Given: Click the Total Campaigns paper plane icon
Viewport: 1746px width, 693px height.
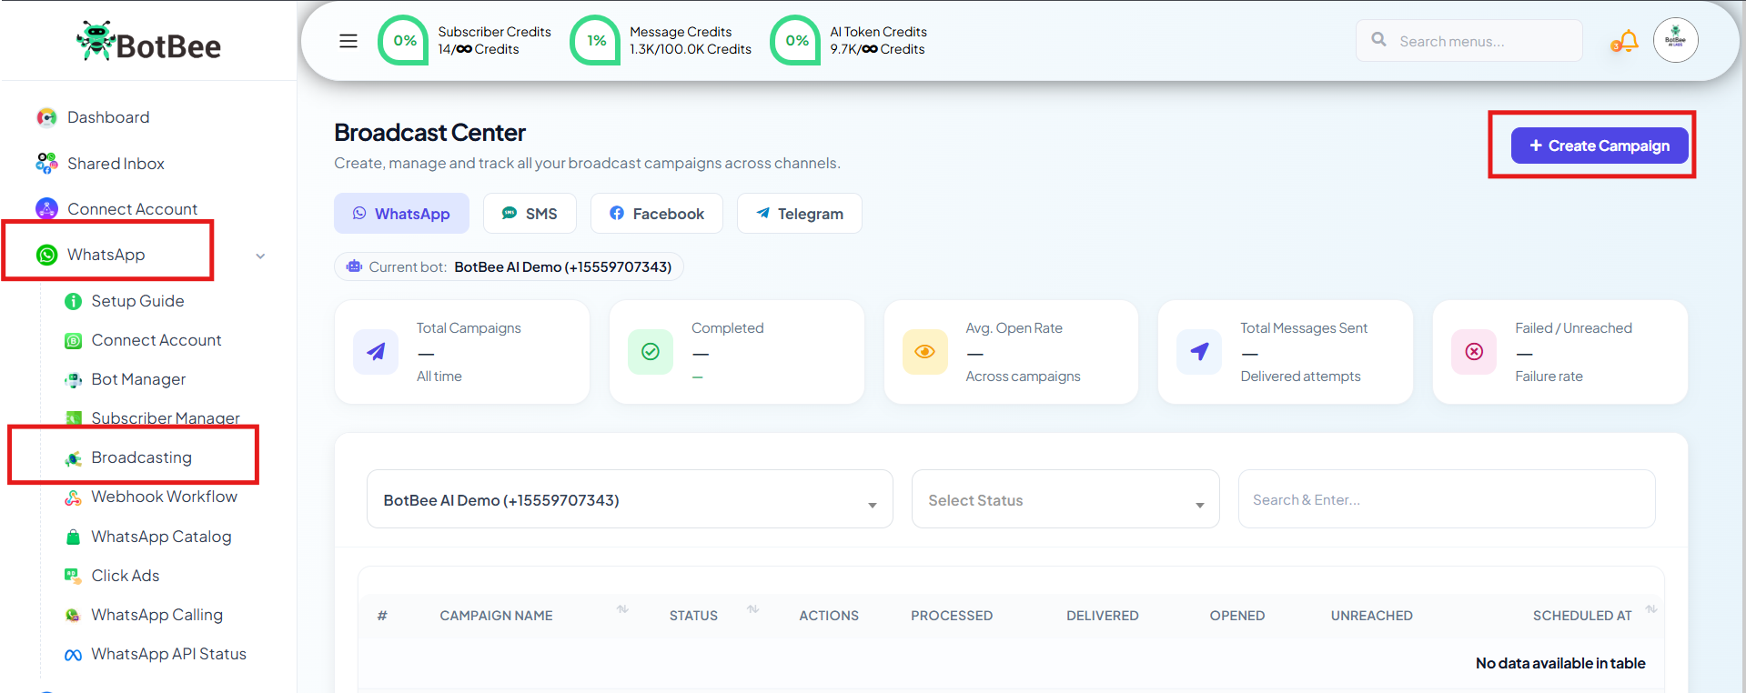Looking at the screenshot, I should (x=376, y=352).
